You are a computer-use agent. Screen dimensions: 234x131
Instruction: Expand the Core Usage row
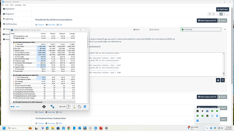(14, 57)
